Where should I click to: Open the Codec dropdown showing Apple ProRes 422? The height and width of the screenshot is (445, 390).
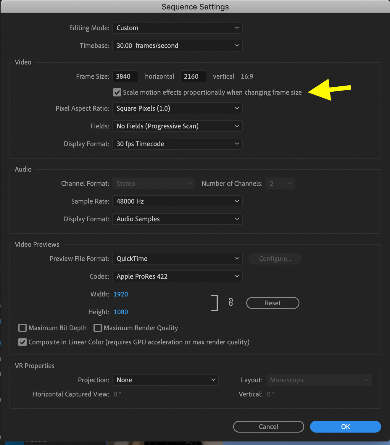(177, 276)
